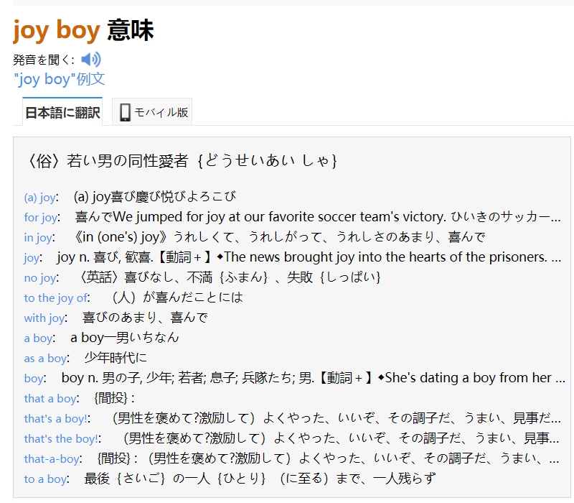Click the "to the joy of" link

[56, 298]
